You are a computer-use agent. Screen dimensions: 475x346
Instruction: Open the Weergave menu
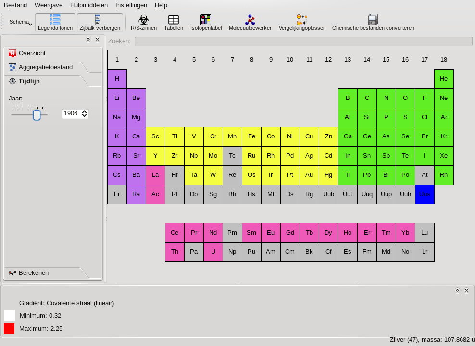click(x=49, y=5)
